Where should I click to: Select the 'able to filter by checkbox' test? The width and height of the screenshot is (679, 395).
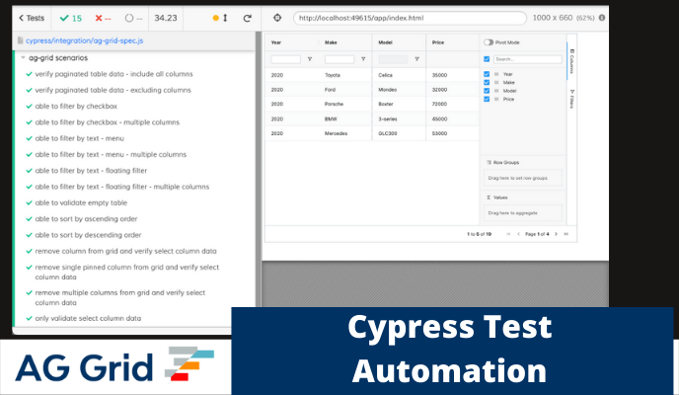[x=76, y=106]
